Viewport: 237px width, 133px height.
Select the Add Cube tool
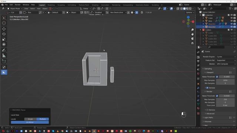pyautogui.click(x=4, y=61)
